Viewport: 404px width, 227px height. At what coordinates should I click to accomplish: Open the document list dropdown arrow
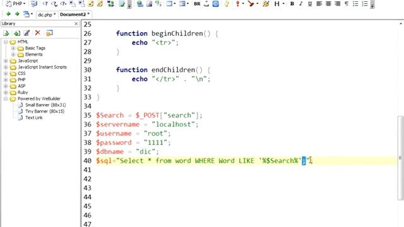(32, 14)
